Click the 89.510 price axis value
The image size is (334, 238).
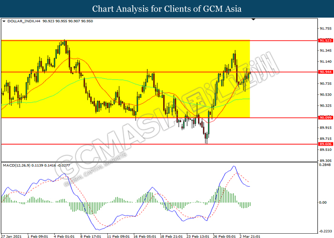pos(326,150)
